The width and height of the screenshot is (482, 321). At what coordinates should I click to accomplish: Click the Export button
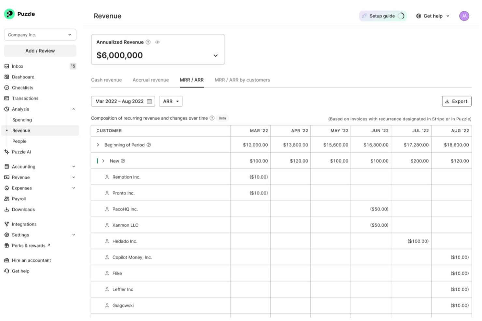click(457, 101)
